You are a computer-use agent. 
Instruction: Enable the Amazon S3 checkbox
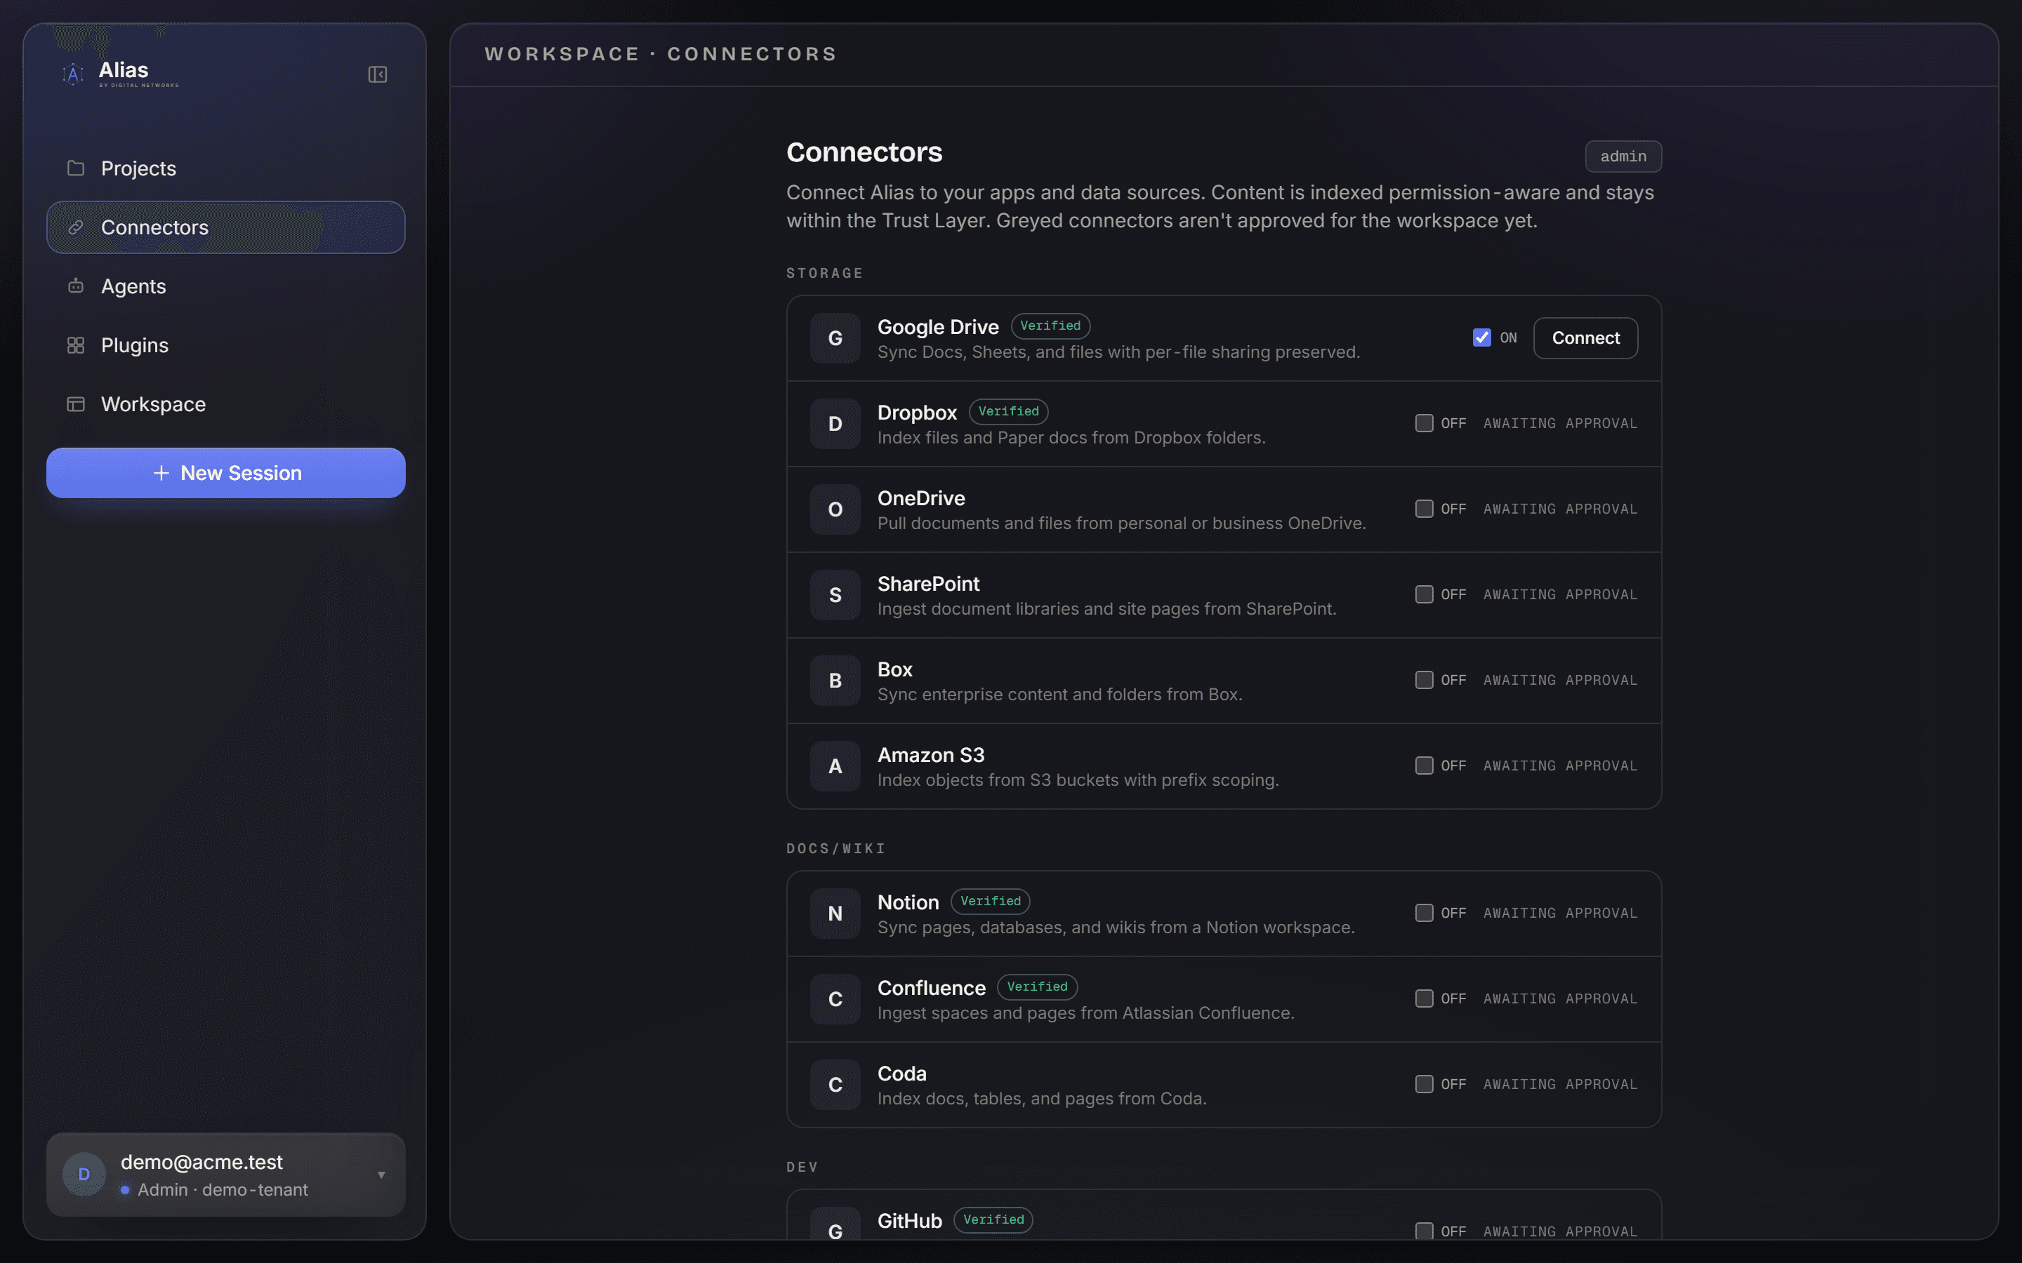pyautogui.click(x=1424, y=765)
